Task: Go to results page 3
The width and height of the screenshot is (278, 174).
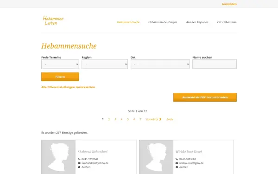Action: coord(115,119)
